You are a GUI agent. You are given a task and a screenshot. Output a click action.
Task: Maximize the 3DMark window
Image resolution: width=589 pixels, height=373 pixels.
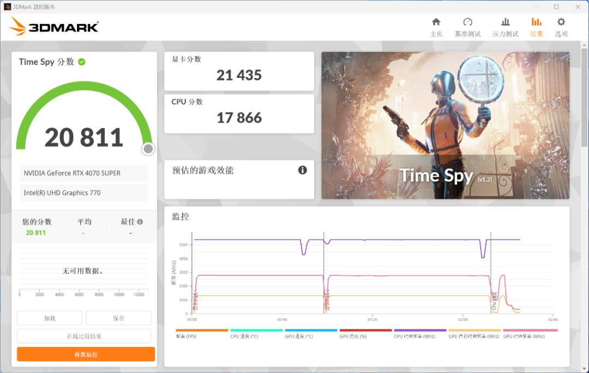tap(556, 7)
